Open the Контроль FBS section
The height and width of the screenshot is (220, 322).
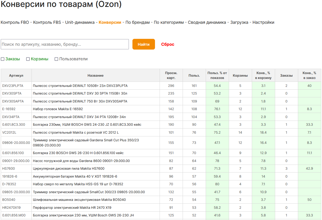point(47,22)
